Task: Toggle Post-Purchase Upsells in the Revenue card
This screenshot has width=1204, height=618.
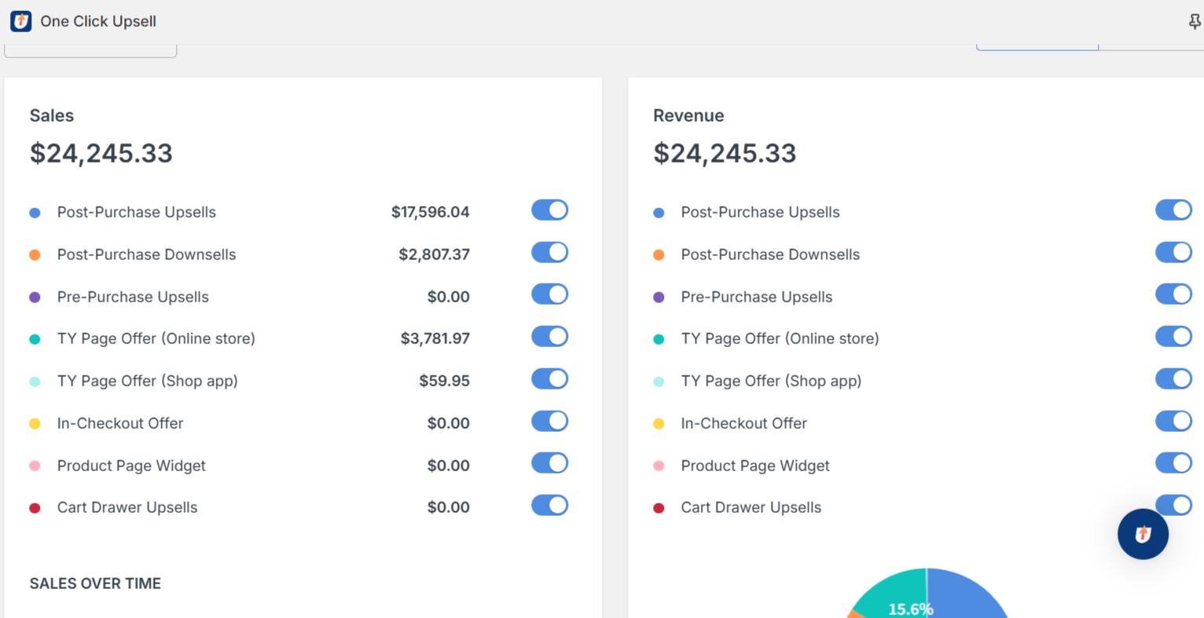Action: pyautogui.click(x=1173, y=210)
